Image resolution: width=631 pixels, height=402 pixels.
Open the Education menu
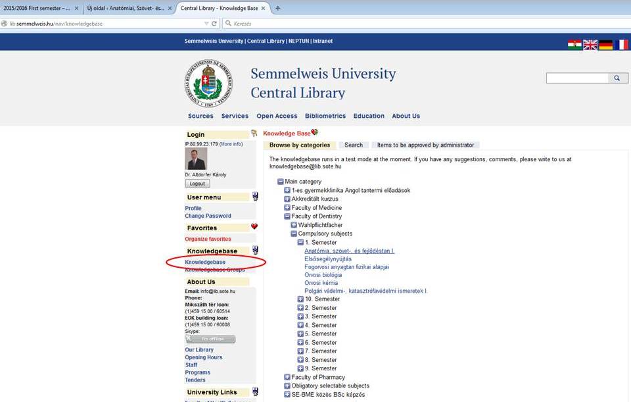(x=369, y=116)
